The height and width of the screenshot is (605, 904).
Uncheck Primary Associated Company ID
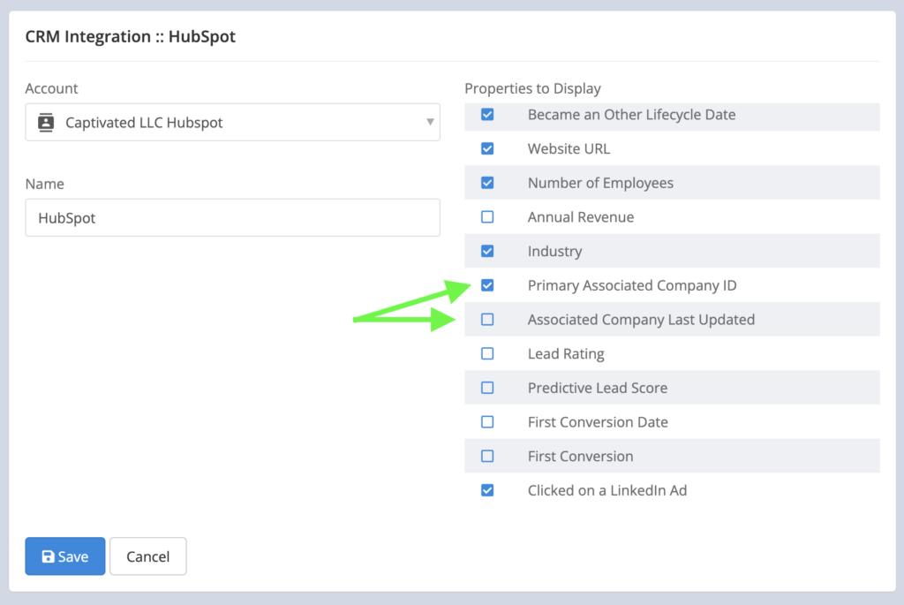486,285
